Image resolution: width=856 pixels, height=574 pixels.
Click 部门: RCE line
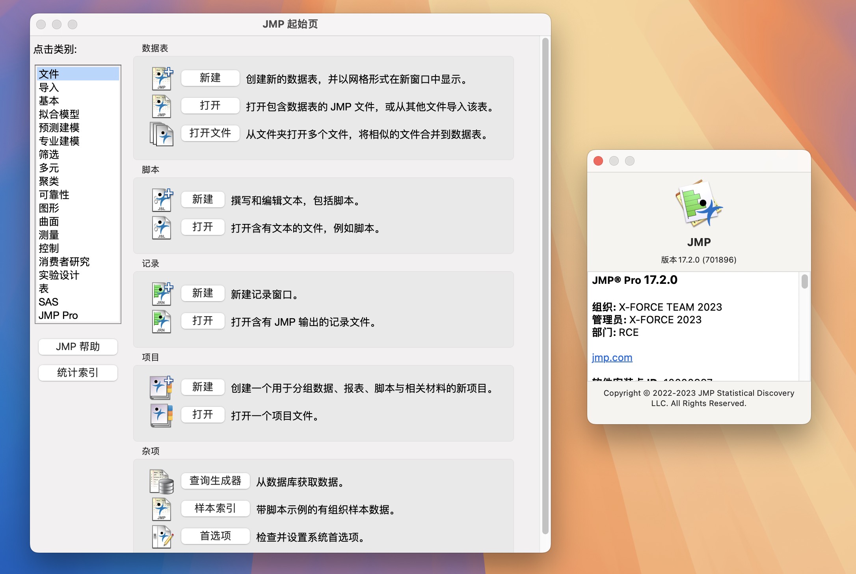[615, 332]
